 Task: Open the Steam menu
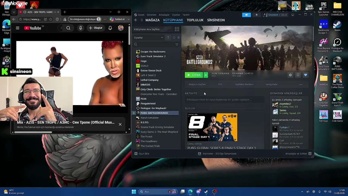tap(141, 15)
